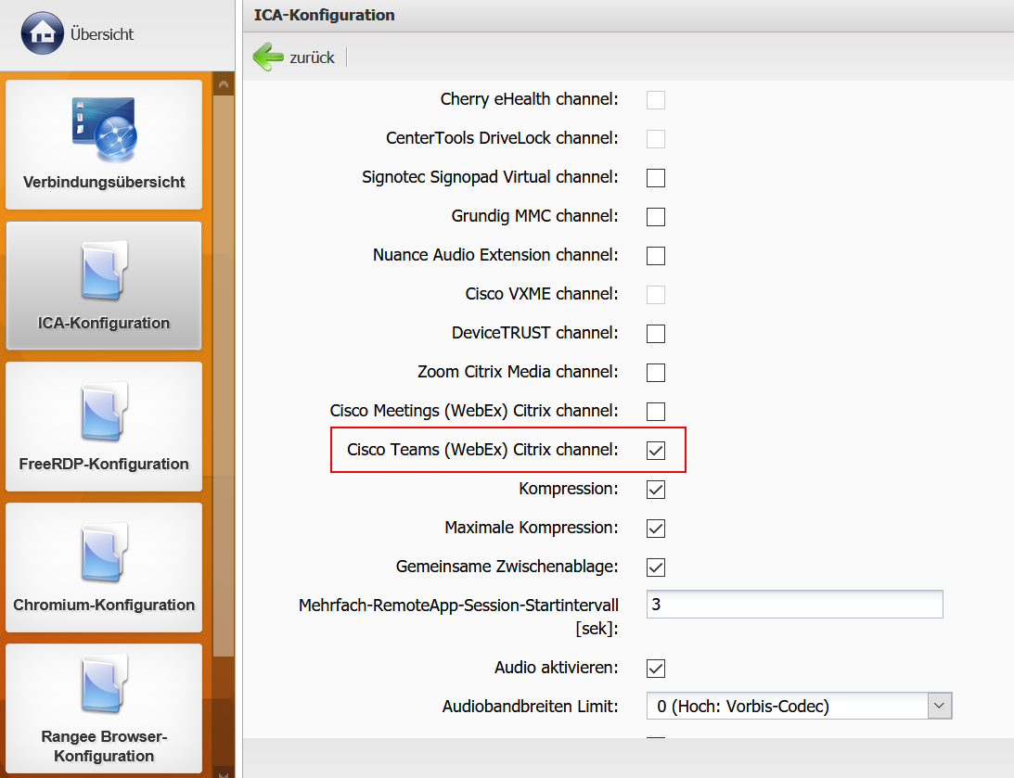Select the ICA-Konfiguration folder icon
The width and height of the screenshot is (1014, 778).
pyautogui.click(x=104, y=270)
